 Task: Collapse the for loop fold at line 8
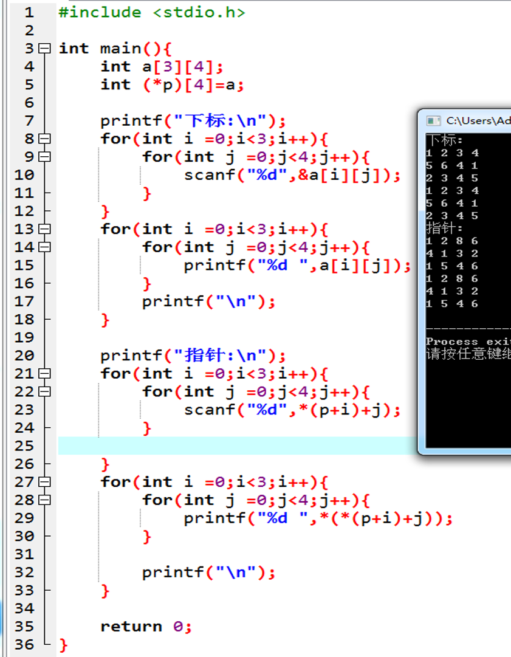[x=44, y=139]
